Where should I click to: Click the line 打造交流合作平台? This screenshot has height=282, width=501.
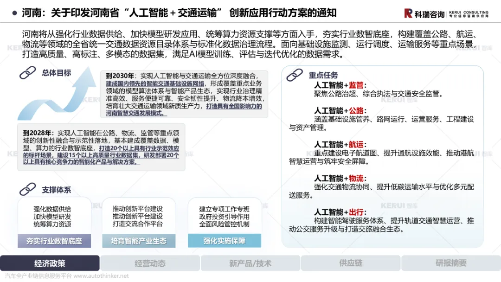point(138,224)
